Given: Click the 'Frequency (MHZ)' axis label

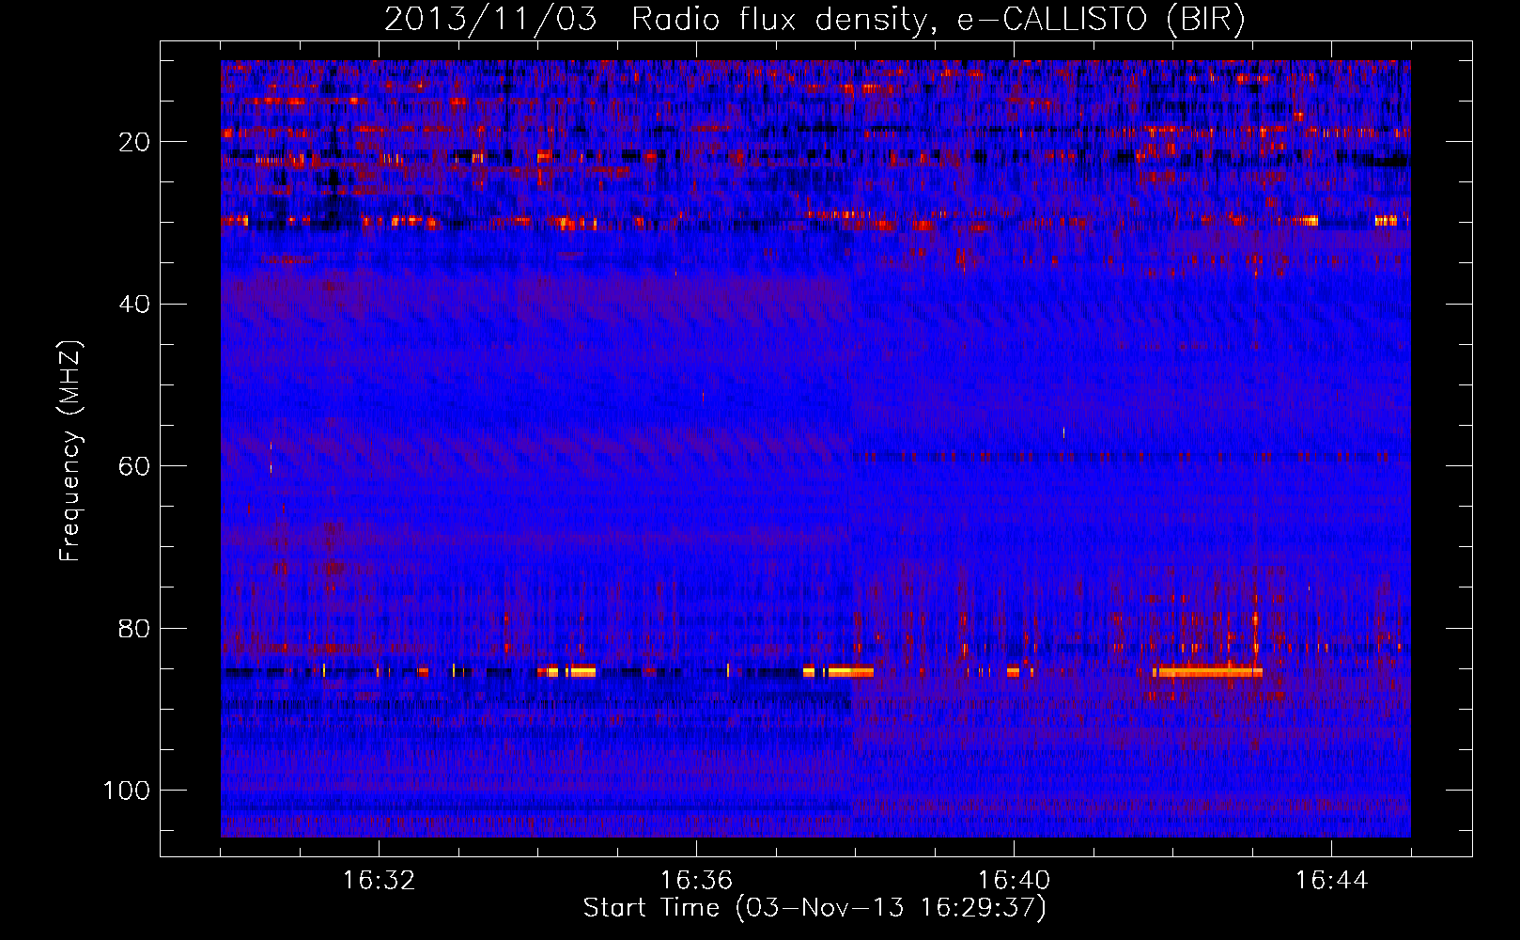Looking at the screenshot, I should tap(70, 451).
